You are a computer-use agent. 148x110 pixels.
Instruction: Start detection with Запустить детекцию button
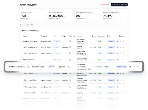point(119,5)
